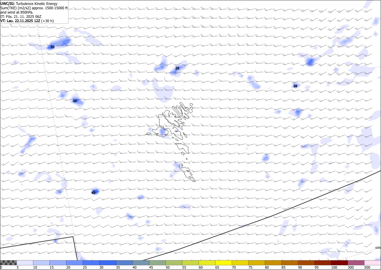Click the TKE maximum value 40 on the map
Image resolution: width=381 pixels, height=270 pixels.
93,193
